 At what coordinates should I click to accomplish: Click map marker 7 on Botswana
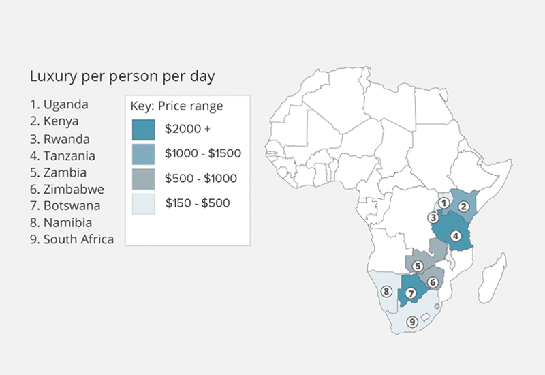[x=411, y=294]
